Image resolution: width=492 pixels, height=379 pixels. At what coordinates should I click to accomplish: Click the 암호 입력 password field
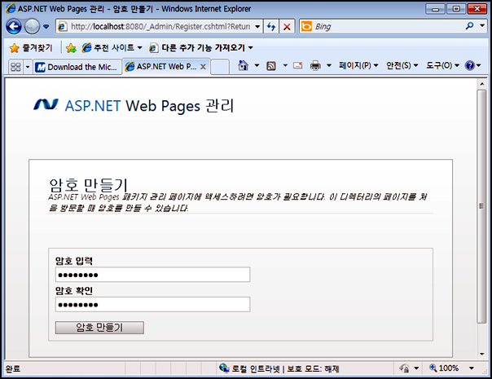coord(153,275)
